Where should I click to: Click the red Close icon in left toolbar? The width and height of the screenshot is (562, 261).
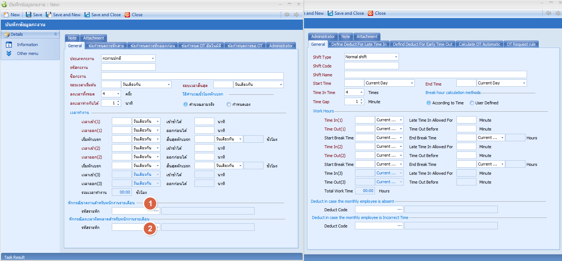[x=127, y=15]
